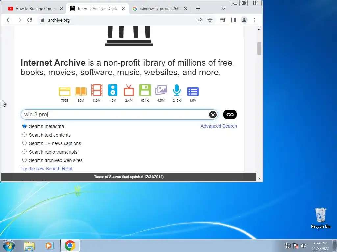Open the web archive icon labeled 752B

65,92
